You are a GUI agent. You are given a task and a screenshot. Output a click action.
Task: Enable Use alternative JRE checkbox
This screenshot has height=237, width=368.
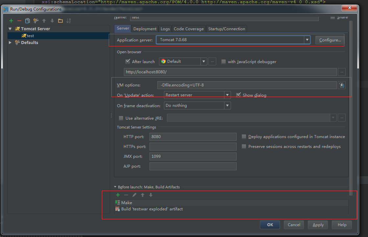click(121, 118)
